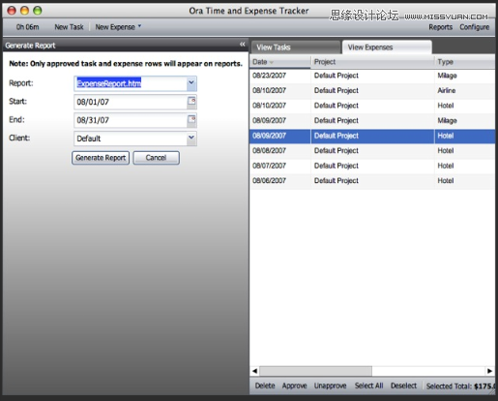Click the 0h 06m timer
Screen dimensions: 498x401
(28, 27)
